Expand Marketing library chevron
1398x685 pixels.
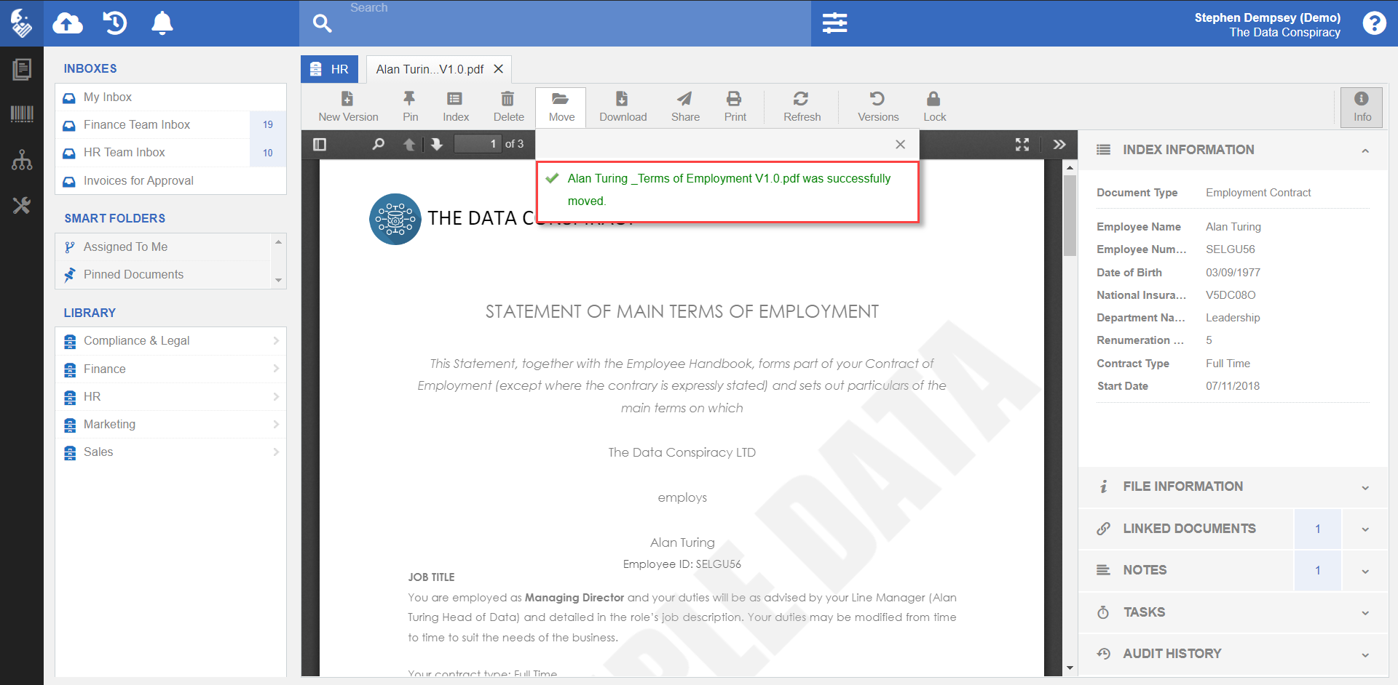(276, 424)
